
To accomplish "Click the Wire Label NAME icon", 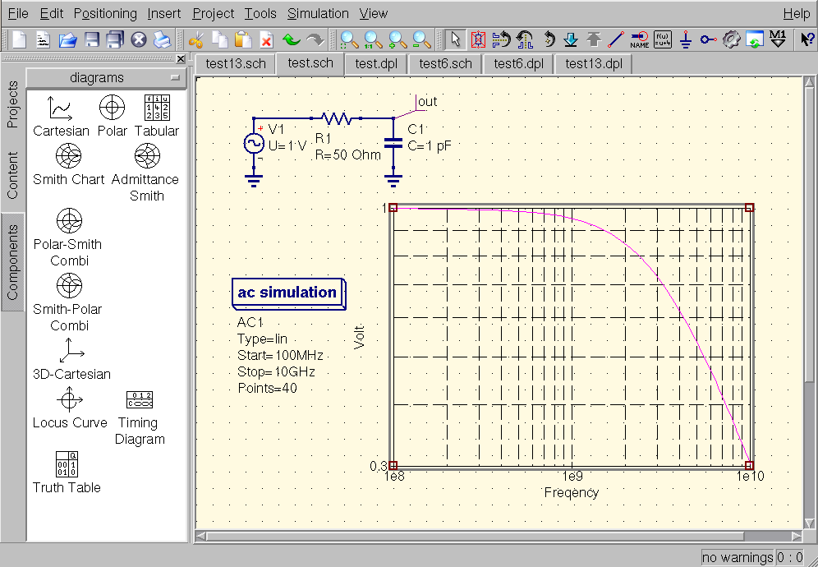I will coord(639,39).
